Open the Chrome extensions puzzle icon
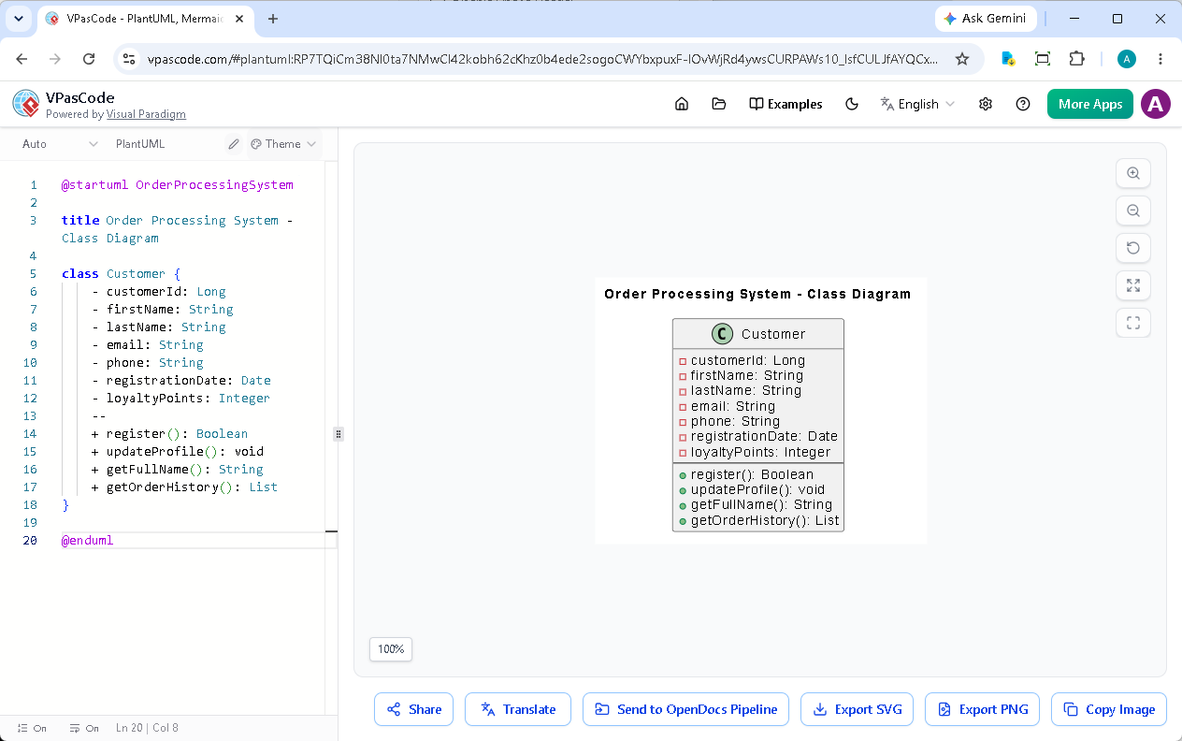 [1076, 59]
